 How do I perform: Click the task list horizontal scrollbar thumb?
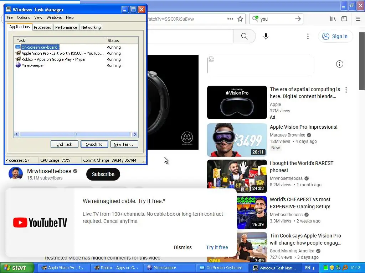75,134
